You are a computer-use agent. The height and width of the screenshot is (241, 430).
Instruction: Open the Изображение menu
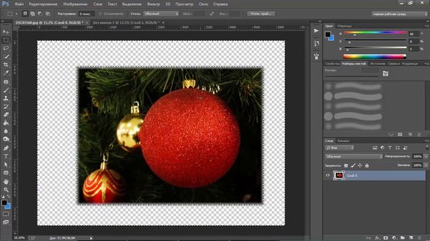tap(75, 4)
